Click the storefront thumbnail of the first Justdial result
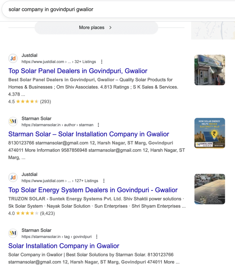 click(x=209, y=70)
